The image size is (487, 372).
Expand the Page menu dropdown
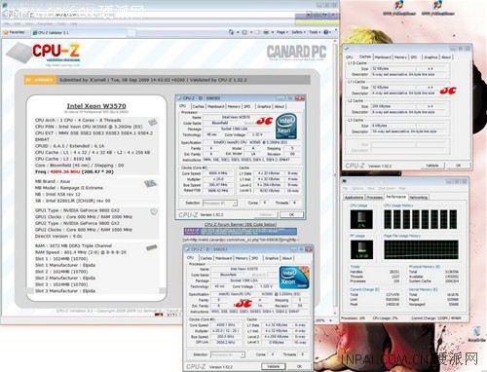point(282,32)
